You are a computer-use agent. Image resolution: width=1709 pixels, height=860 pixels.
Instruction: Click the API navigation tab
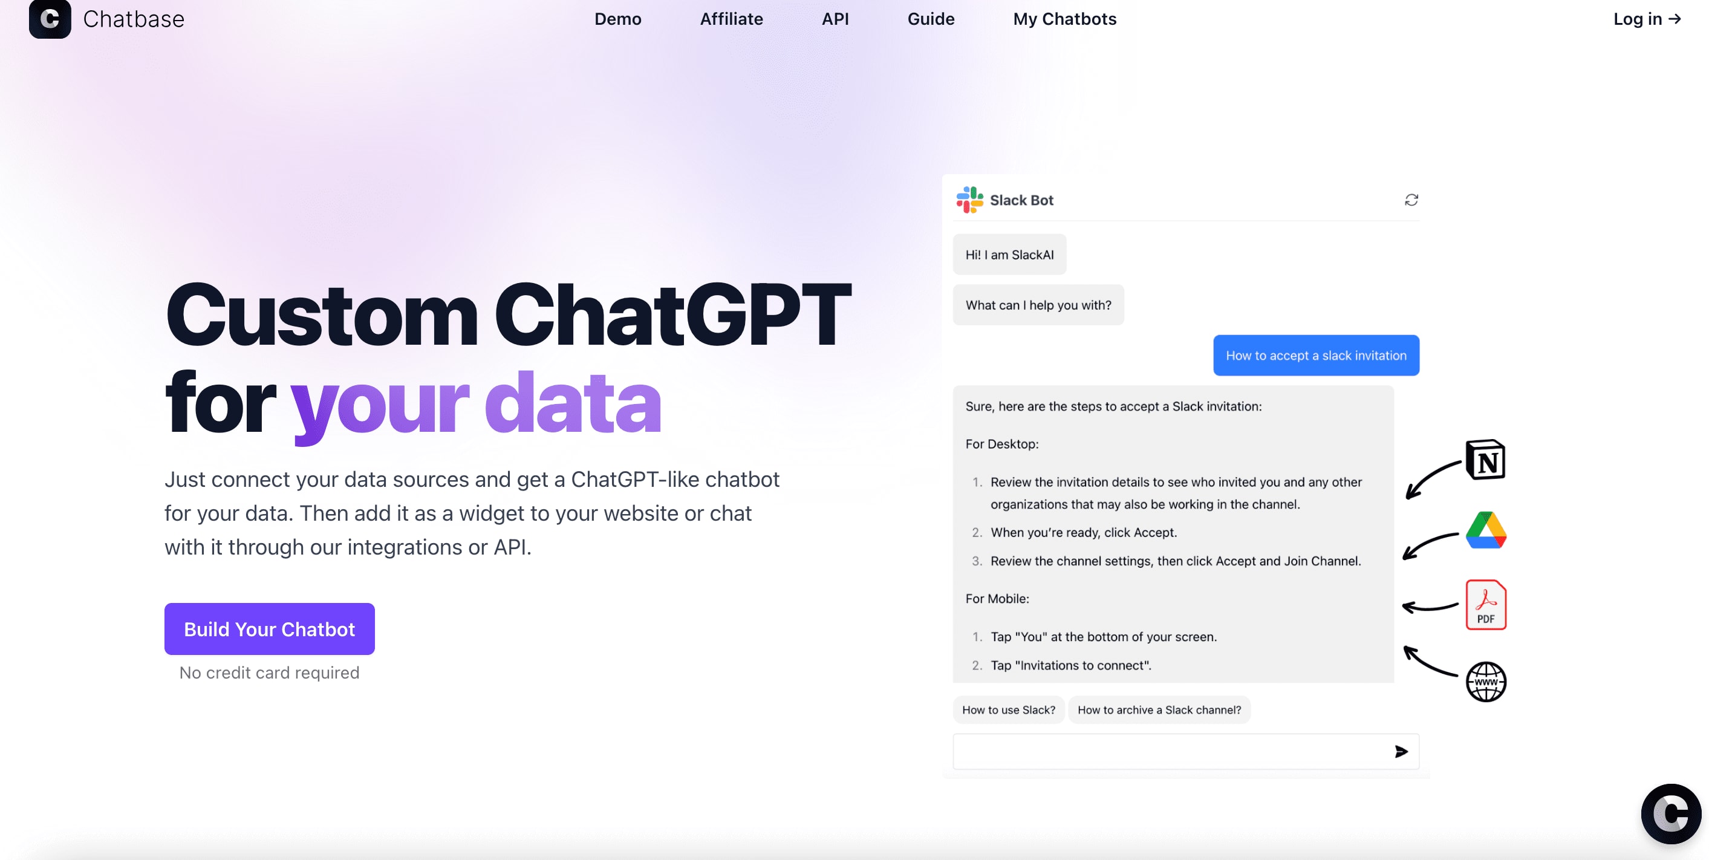pos(835,19)
